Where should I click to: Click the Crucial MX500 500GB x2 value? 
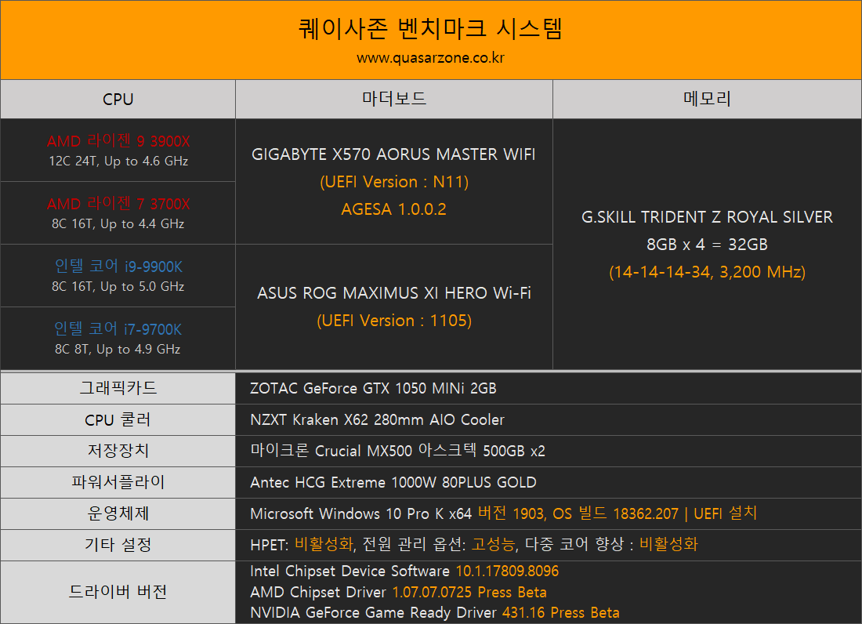pyautogui.click(x=397, y=451)
